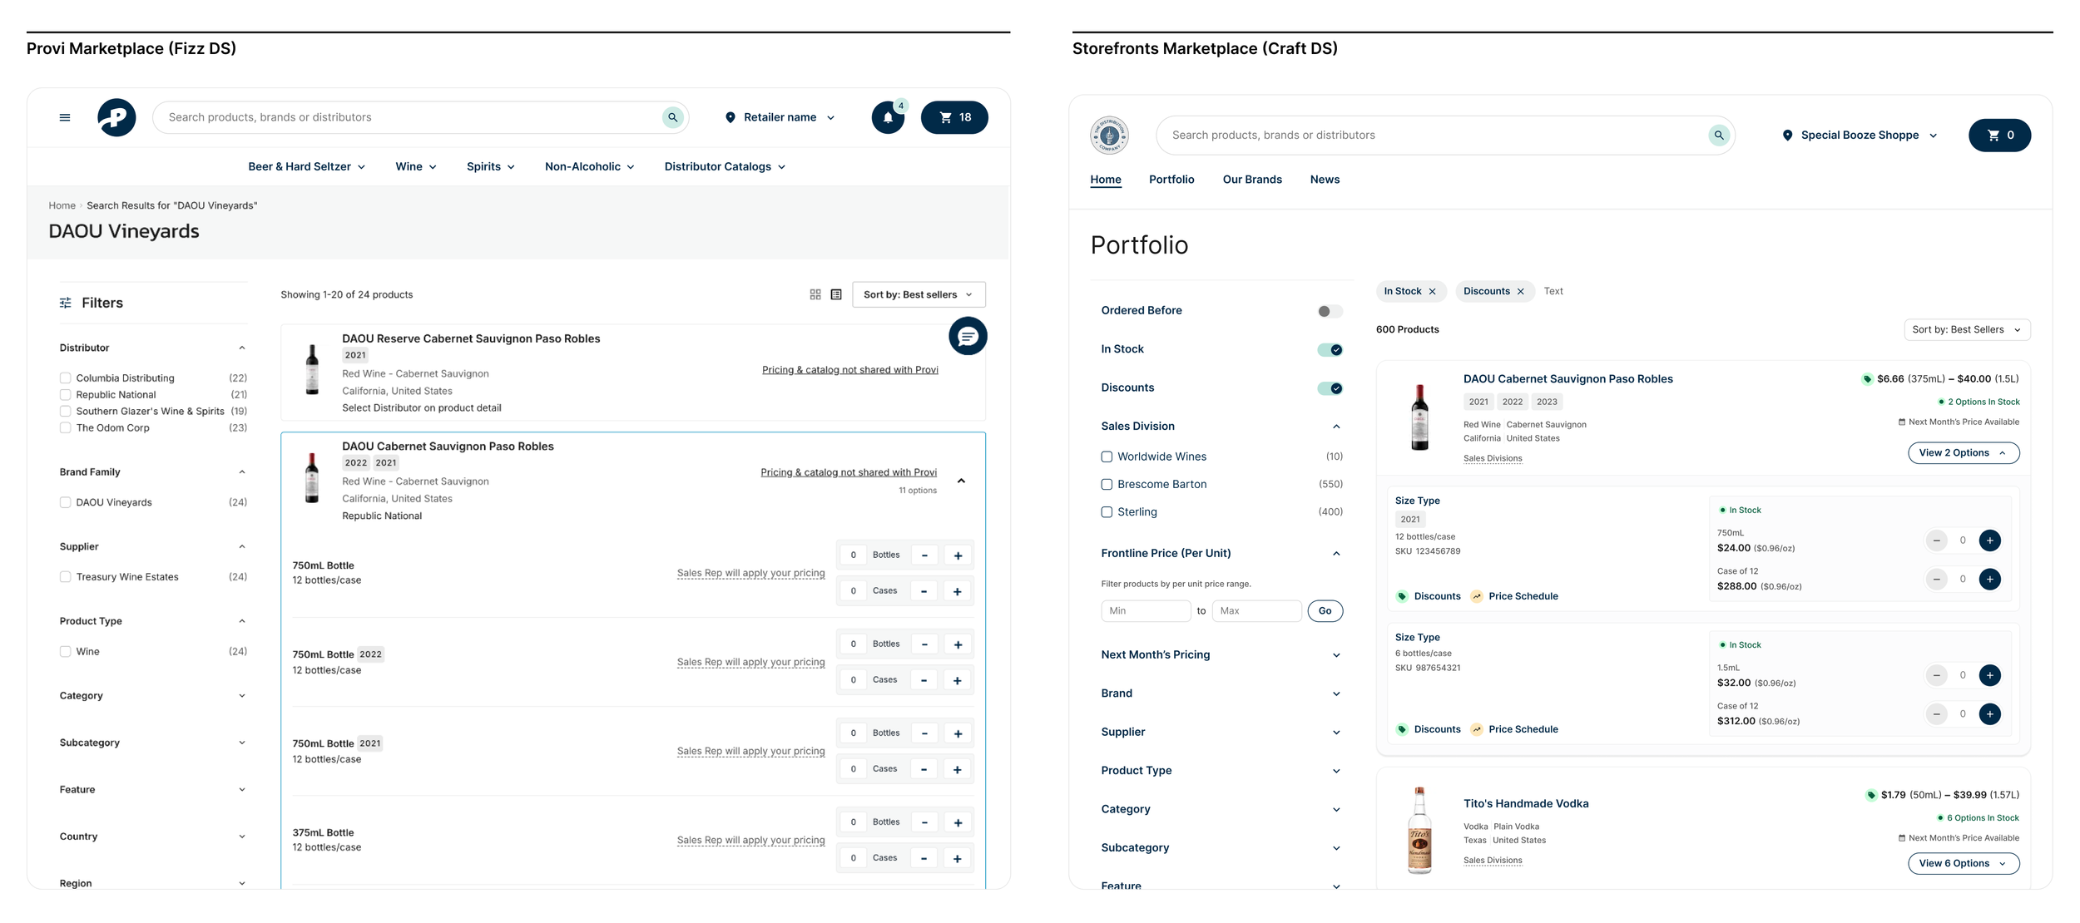Open Sort by: Best sellers dropdown
Screen dimensions: 2080x923
click(x=919, y=294)
